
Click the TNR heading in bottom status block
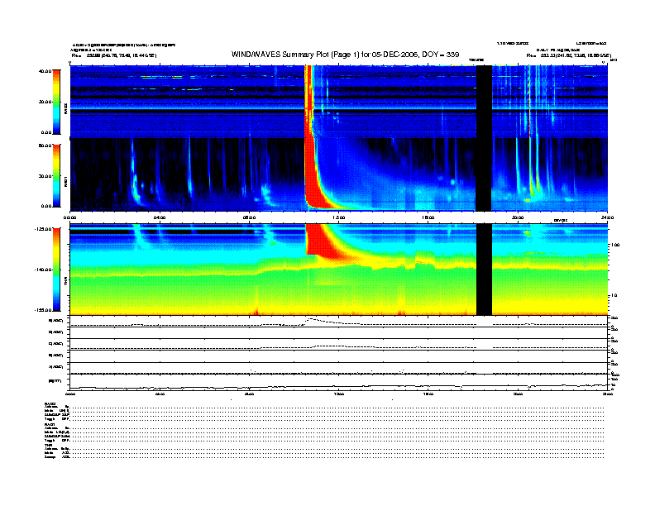(49, 446)
